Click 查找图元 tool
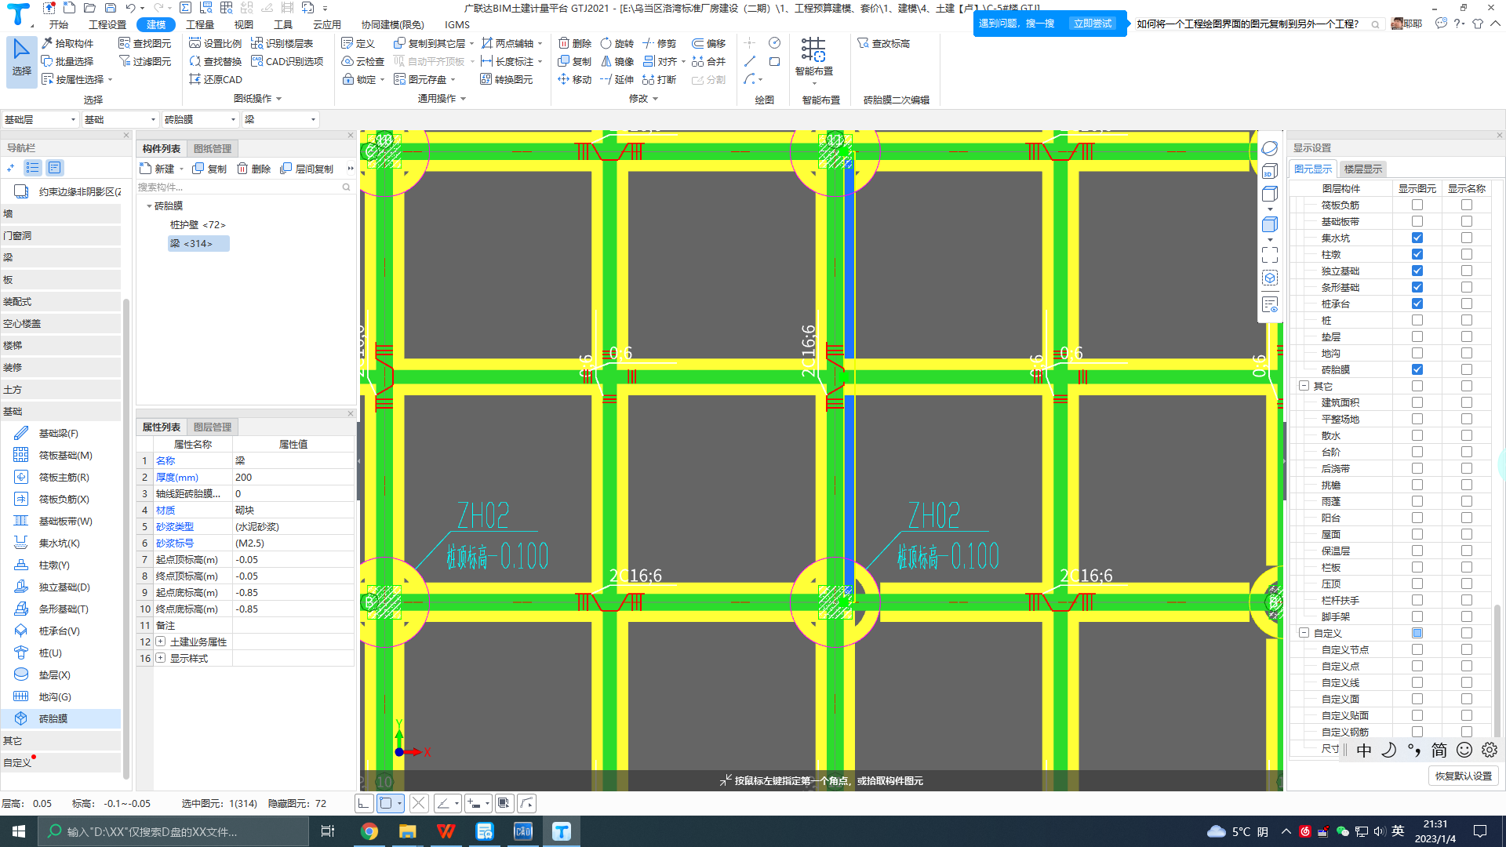Screen dimensions: 1506x847 pyautogui.click(x=144, y=43)
